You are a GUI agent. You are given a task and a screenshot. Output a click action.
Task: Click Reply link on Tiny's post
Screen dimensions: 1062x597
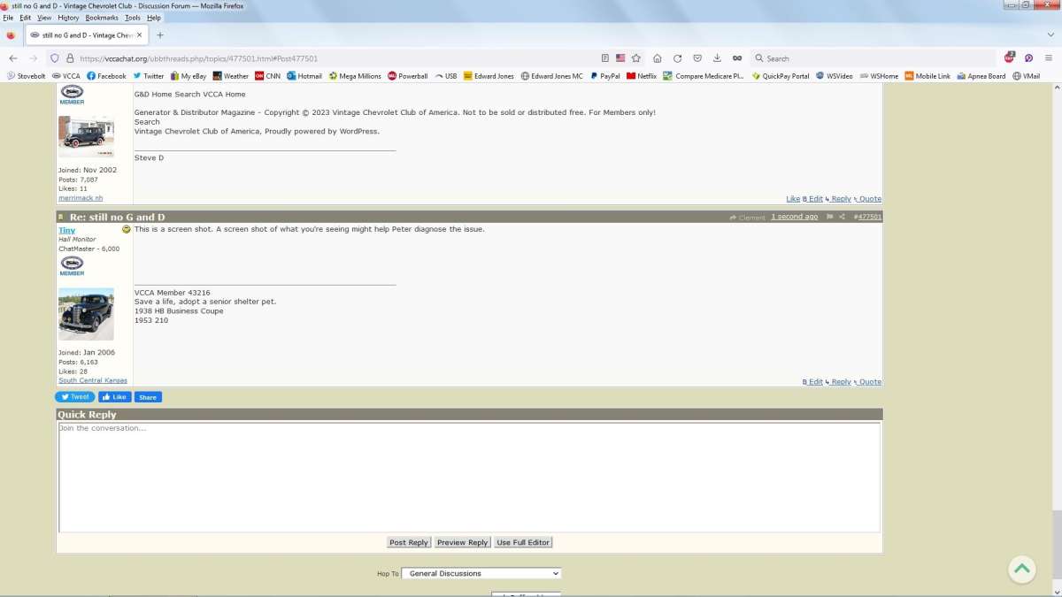point(841,382)
